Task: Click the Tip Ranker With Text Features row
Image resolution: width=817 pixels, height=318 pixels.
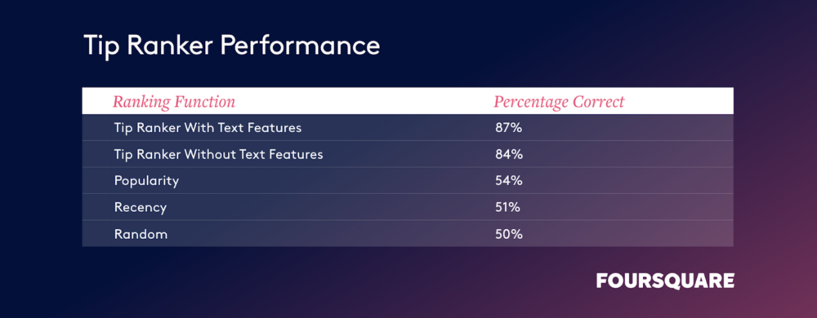Action: [408, 128]
